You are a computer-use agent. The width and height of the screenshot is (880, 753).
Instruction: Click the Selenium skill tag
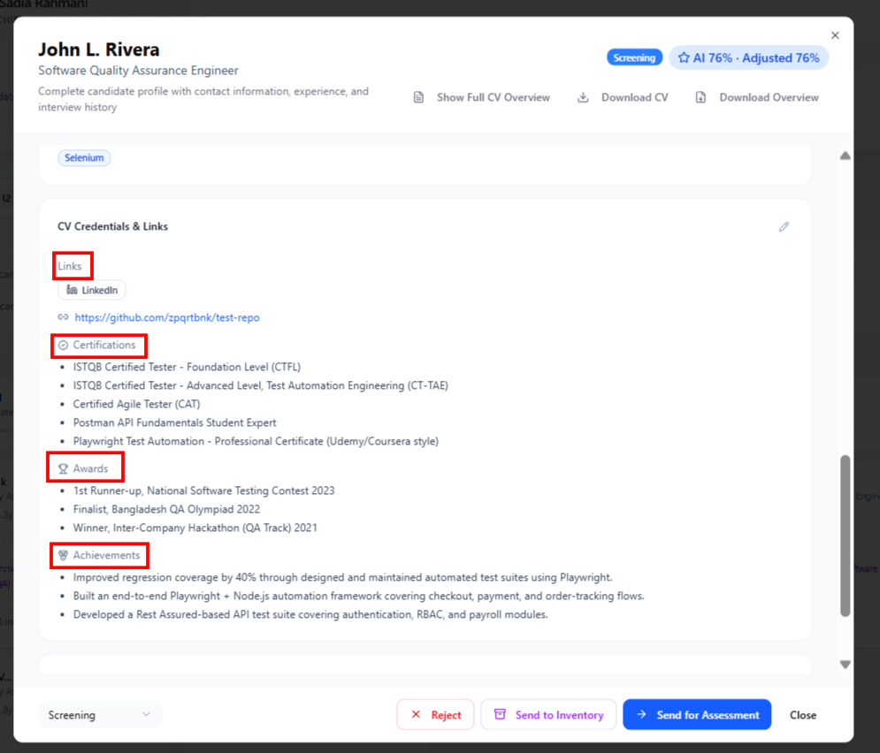point(84,157)
